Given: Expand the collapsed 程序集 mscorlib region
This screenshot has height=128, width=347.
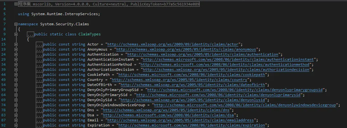Looking at the screenshot, I should click(16, 4).
